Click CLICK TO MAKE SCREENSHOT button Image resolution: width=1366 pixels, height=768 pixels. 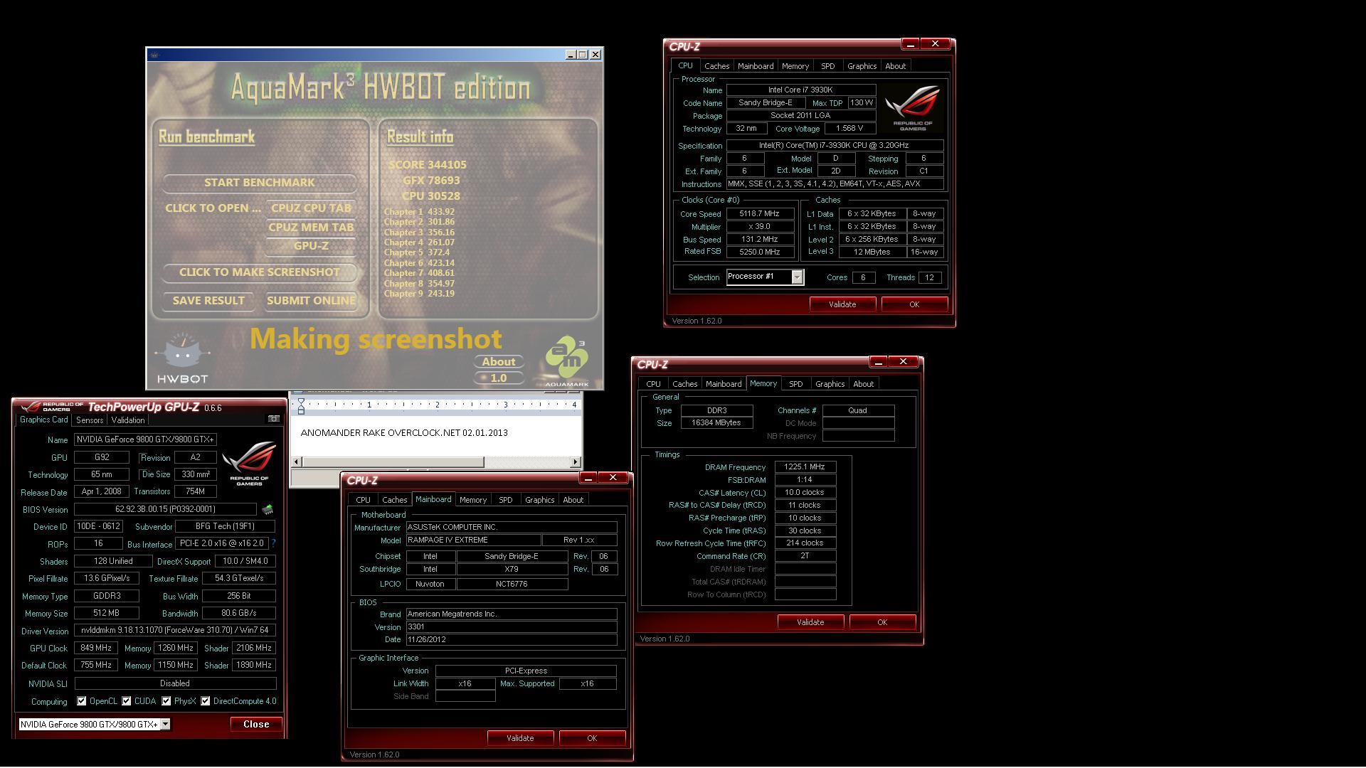pyautogui.click(x=260, y=272)
